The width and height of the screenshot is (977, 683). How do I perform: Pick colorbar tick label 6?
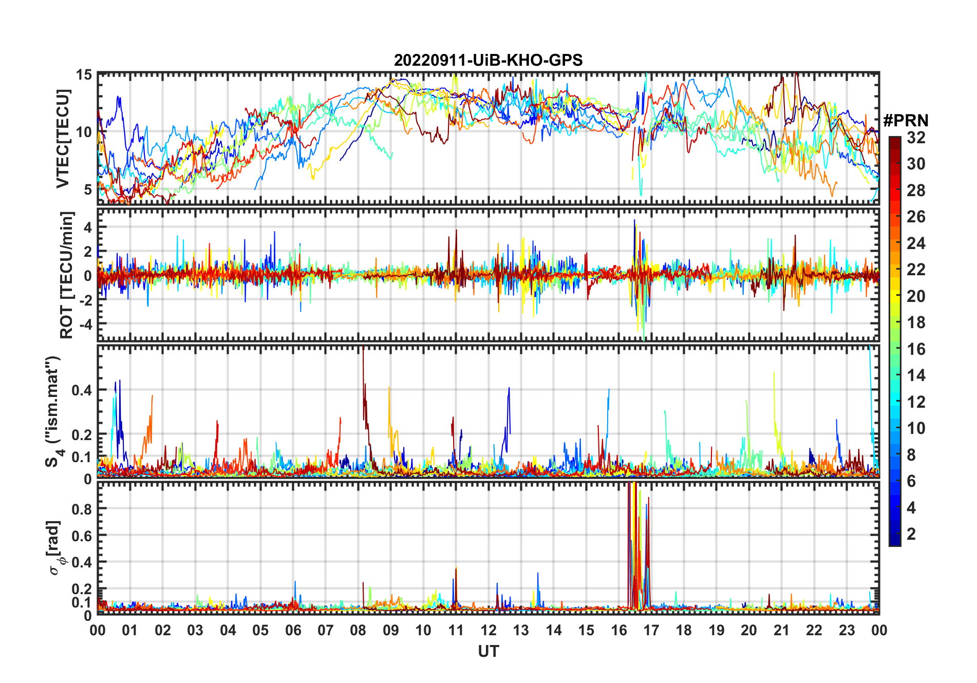911,481
